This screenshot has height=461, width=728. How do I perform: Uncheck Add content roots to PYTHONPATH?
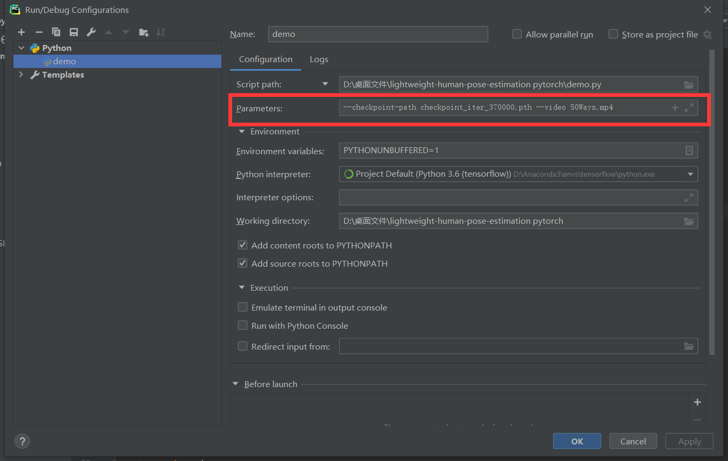242,245
